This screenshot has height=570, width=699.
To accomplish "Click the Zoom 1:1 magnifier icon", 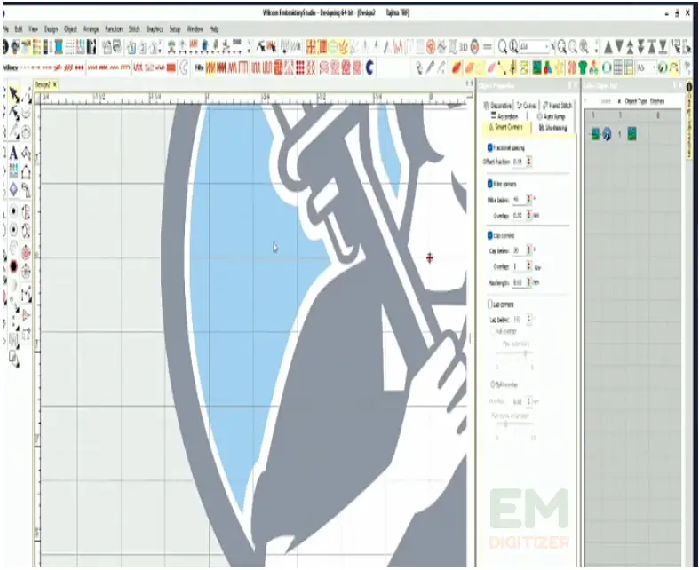I will tap(513, 46).
